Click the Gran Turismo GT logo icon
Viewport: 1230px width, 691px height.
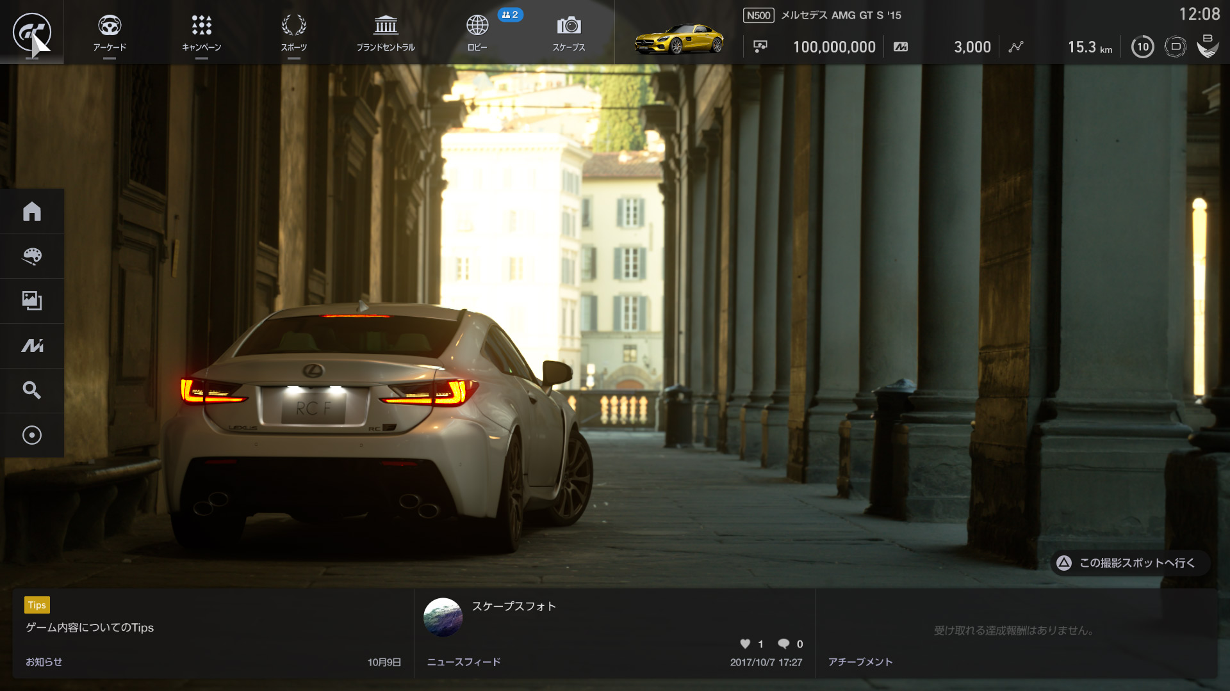(x=32, y=32)
